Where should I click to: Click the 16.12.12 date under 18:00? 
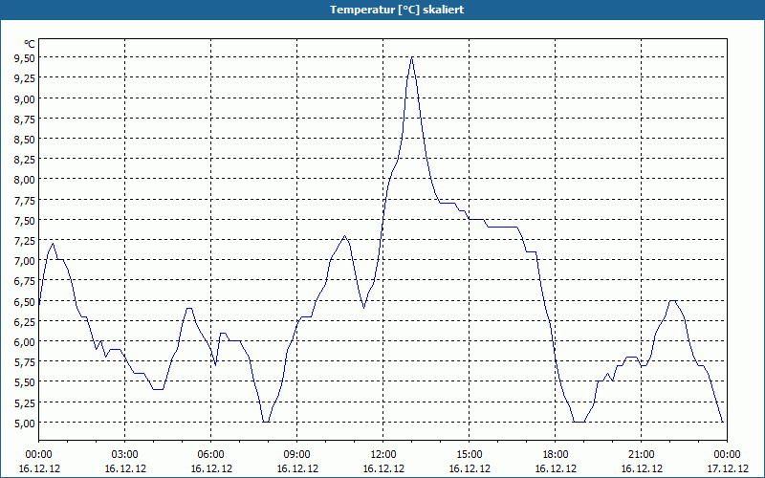pyautogui.click(x=556, y=468)
